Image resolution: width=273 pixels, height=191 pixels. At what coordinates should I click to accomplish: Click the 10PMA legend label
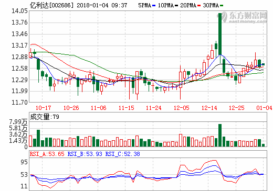pos(166,5)
